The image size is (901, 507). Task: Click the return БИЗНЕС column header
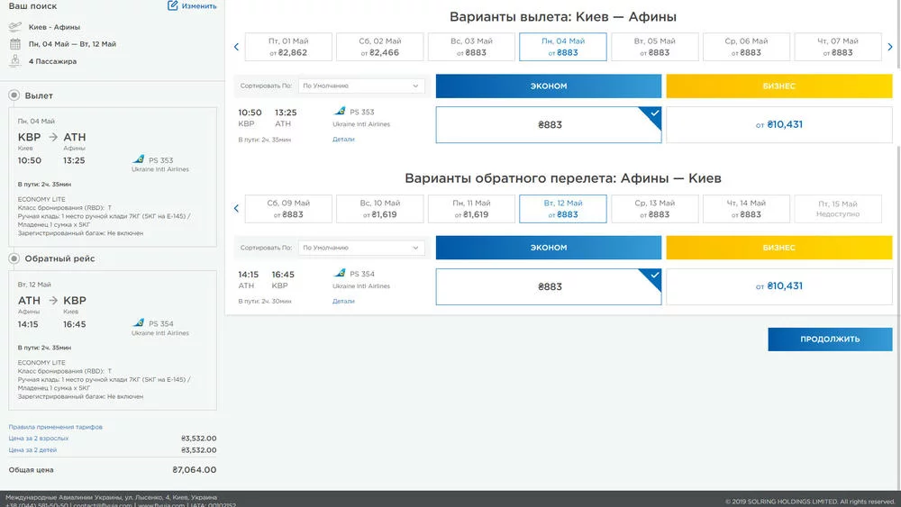point(779,248)
